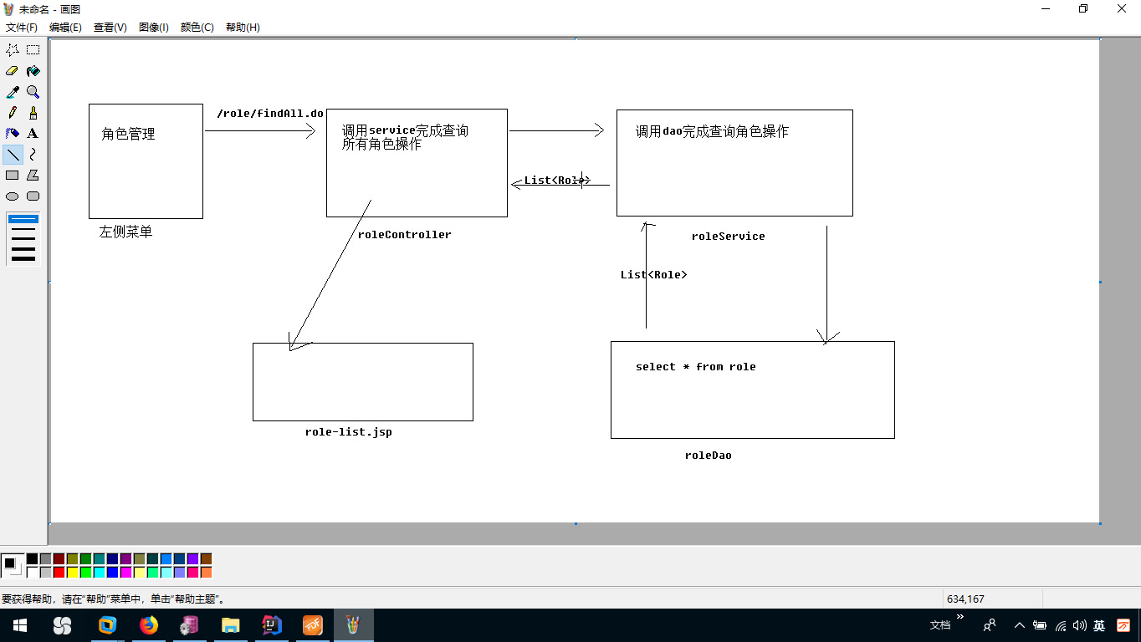Viewport: 1141px width, 642px height.
Task: Pick the Ellipse tool
Action: click(x=12, y=196)
